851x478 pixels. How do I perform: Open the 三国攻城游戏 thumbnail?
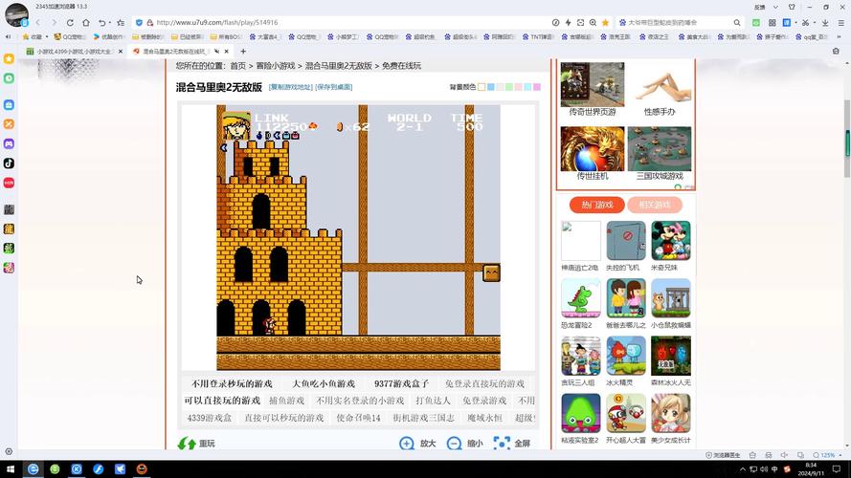(660, 148)
